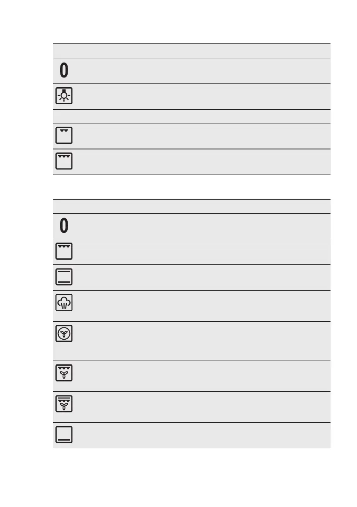This screenshot has width=357, height=507.
Task: Click the bottom heat single-line icon
Action: pos(64,435)
